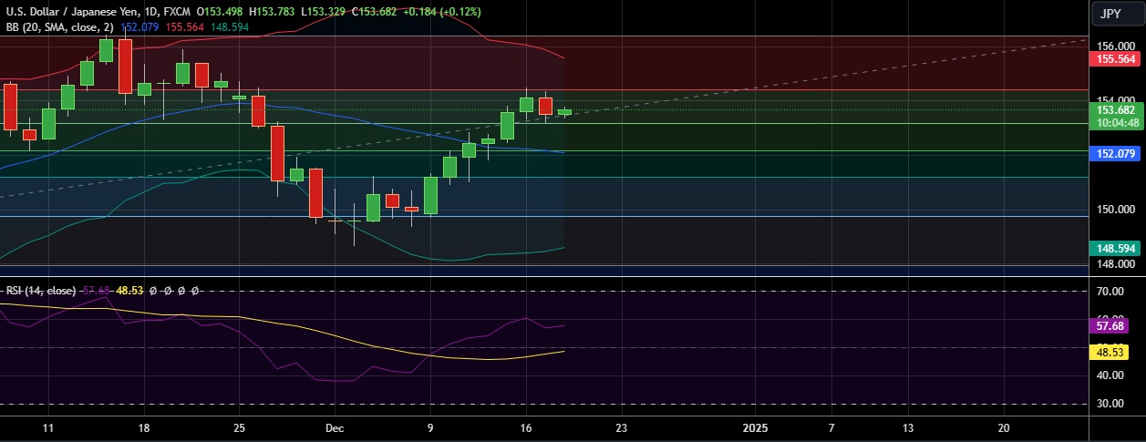
Task: Click the Dec label on the time axis
Action: pyautogui.click(x=334, y=427)
